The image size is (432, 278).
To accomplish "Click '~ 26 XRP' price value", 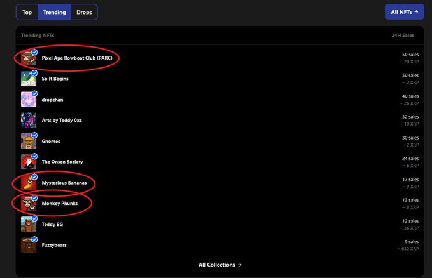I will 409,103.
